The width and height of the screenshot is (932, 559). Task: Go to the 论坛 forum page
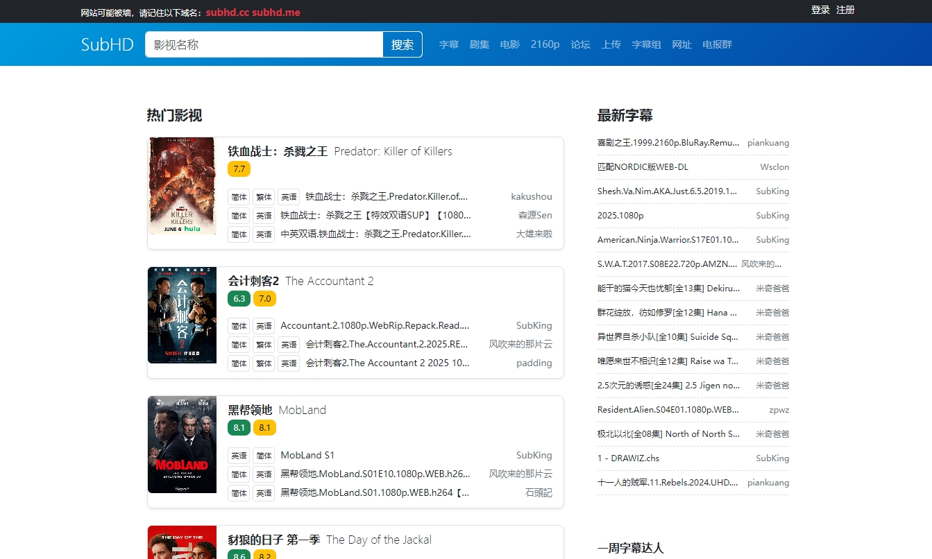click(x=580, y=44)
